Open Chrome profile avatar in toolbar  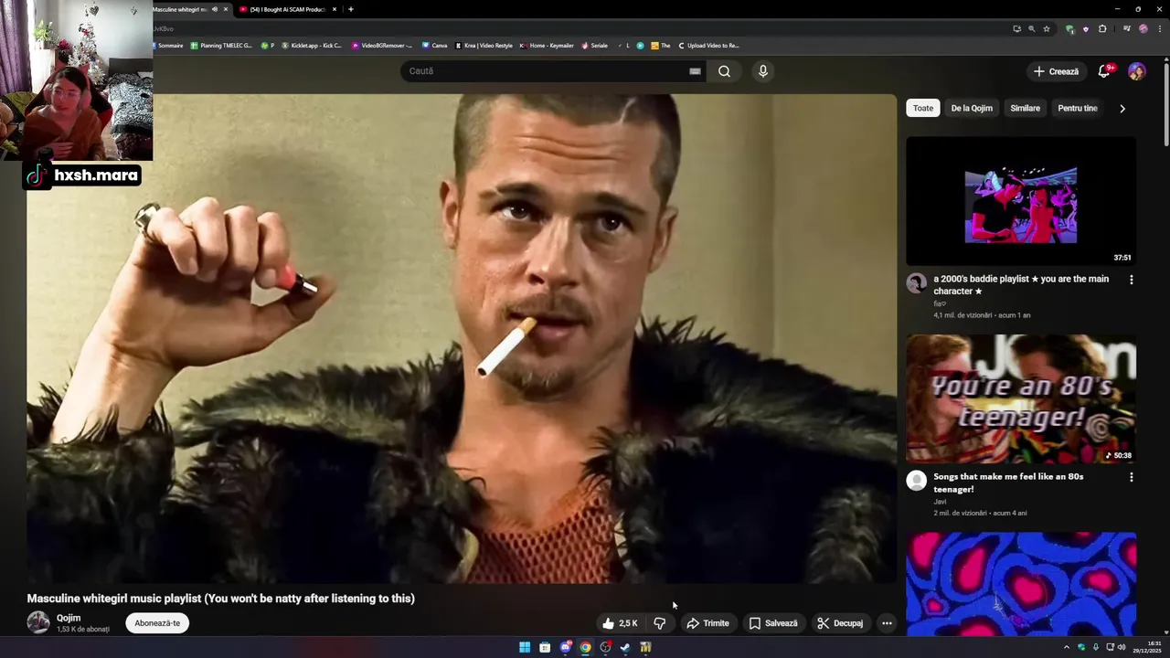1143,29
